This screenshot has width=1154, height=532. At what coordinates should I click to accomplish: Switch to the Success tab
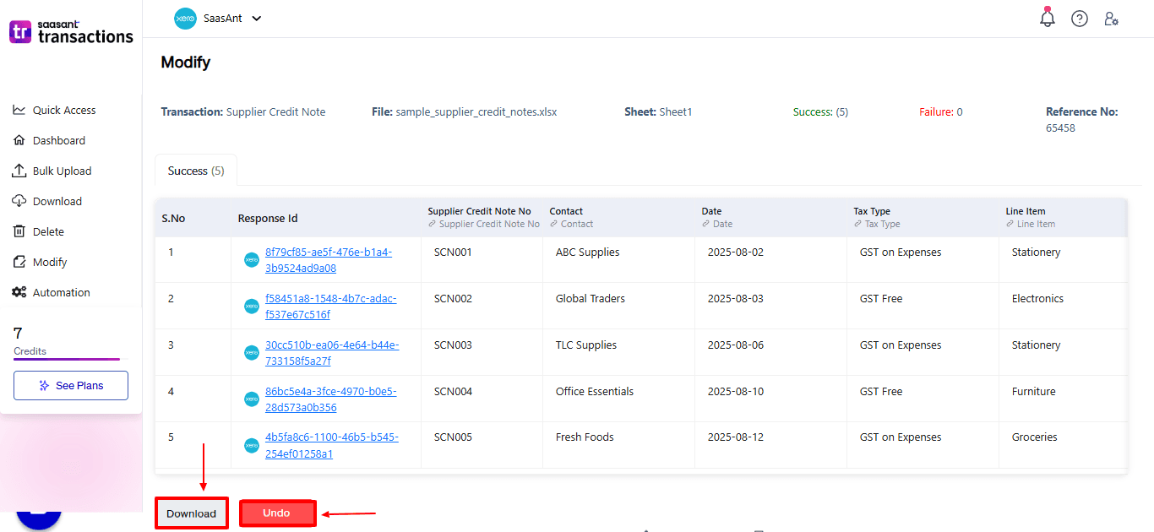tap(195, 171)
